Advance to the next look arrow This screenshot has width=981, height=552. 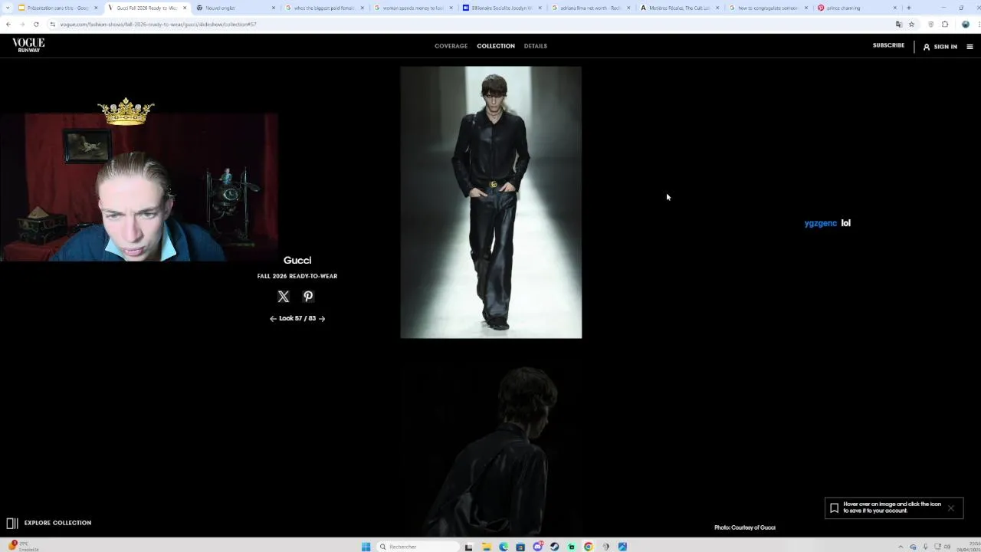tap(322, 319)
